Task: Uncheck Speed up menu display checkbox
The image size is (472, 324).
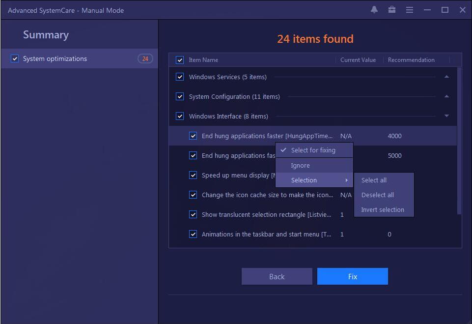Action: click(x=193, y=175)
